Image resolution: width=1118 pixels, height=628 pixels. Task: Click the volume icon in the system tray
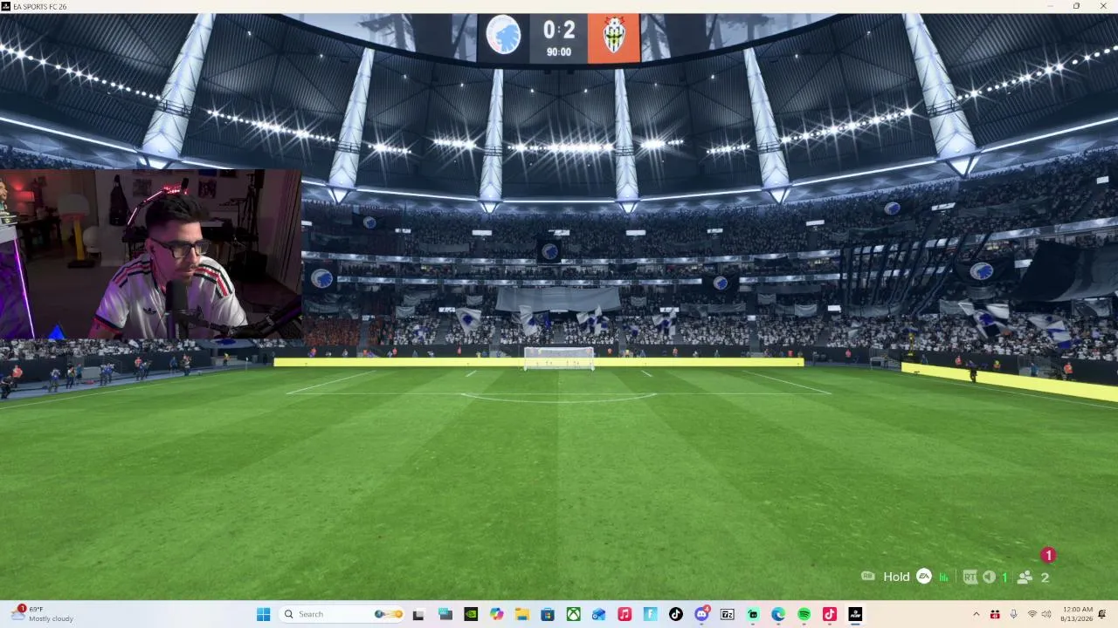click(x=1046, y=614)
